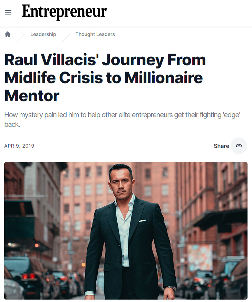Click the Share label

pos(221,146)
